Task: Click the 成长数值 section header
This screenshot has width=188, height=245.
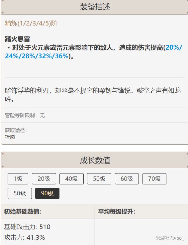Action: click(95, 161)
